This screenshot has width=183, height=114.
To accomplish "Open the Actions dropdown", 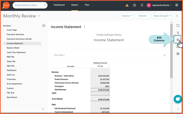I will pyautogui.click(x=127, y=16).
